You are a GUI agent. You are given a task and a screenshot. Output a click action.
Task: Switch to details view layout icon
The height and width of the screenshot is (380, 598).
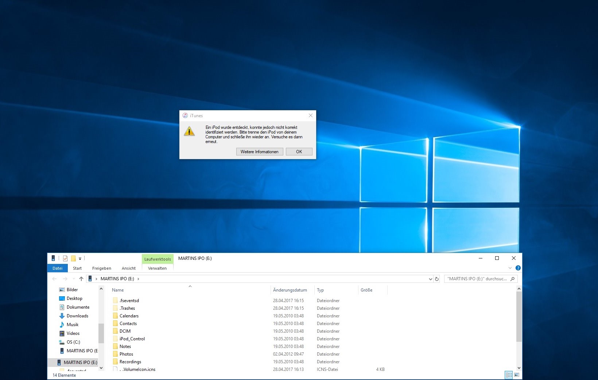pyautogui.click(x=509, y=375)
